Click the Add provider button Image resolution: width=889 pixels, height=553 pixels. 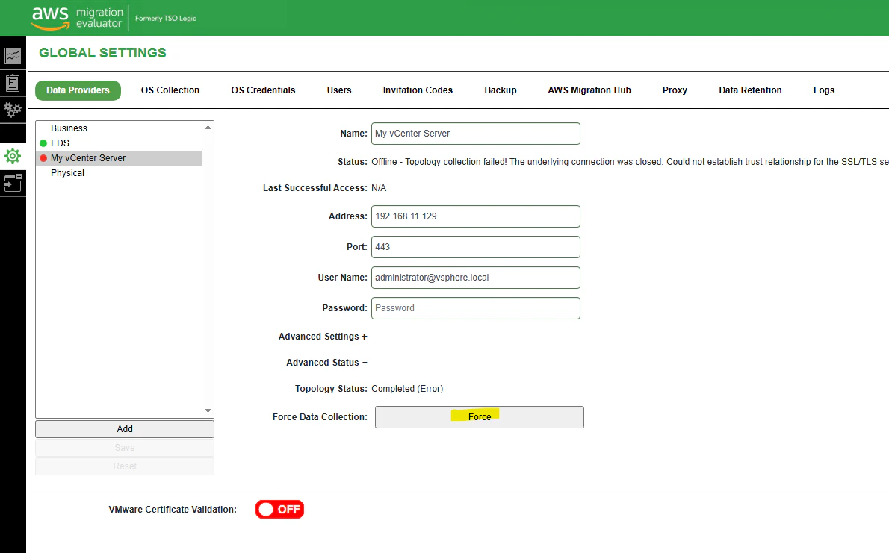[x=125, y=429]
